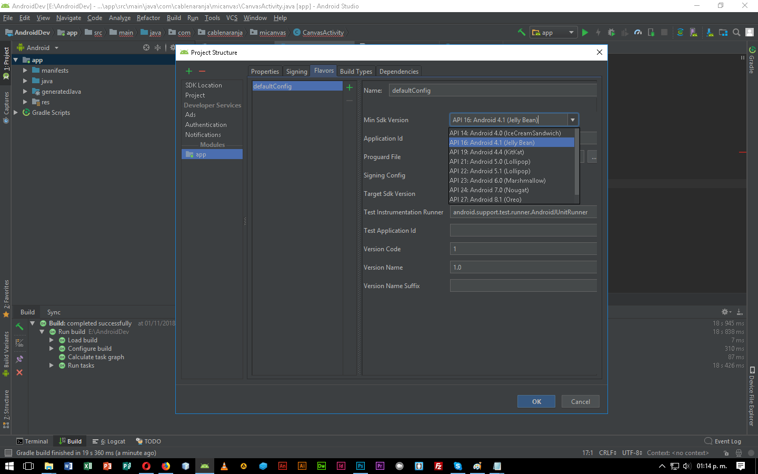Add a new module with green plus
Image resolution: width=758 pixels, height=474 pixels.
(x=189, y=71)
